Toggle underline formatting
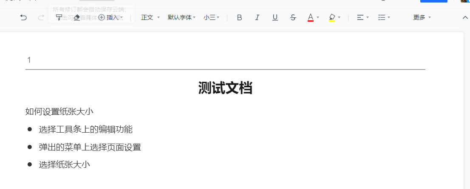Image resolution: width=470 pixels, height=189 pixels. (x=275, y=17)
